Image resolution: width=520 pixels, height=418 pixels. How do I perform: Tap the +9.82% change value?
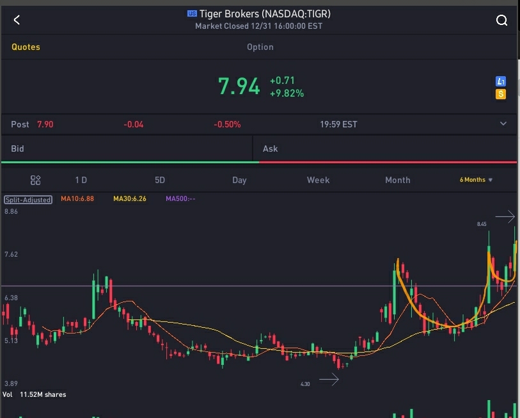[x=287, y=93]
